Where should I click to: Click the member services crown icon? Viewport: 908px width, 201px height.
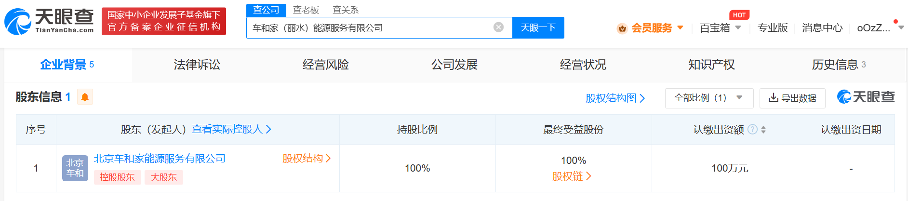point(622,28)
